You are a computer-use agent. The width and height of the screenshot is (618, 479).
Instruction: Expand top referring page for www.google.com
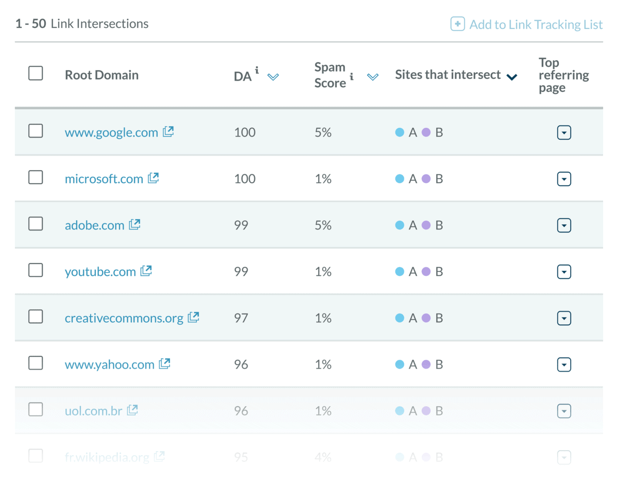tap(564, 133)
